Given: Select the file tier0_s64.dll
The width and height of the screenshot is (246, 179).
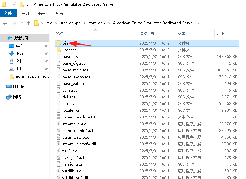Looking at the screenshot, I should click(x=73, y=158).
